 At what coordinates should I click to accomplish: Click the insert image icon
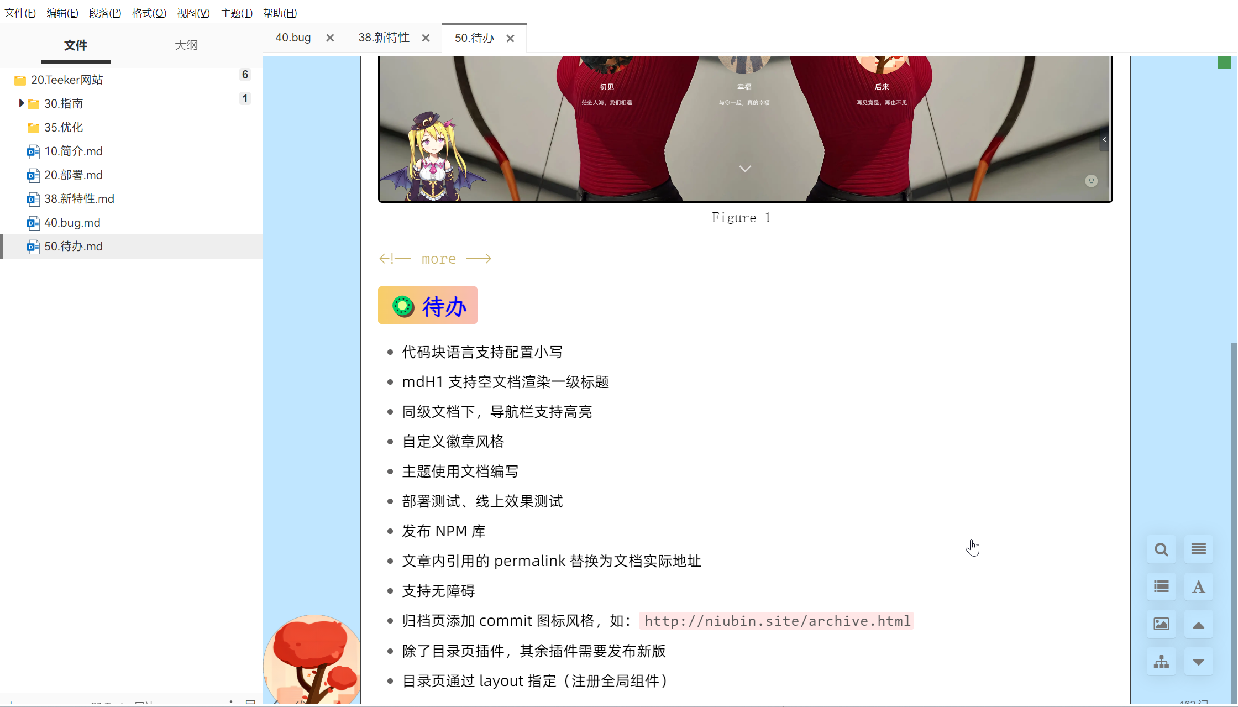pos(1161,624)
